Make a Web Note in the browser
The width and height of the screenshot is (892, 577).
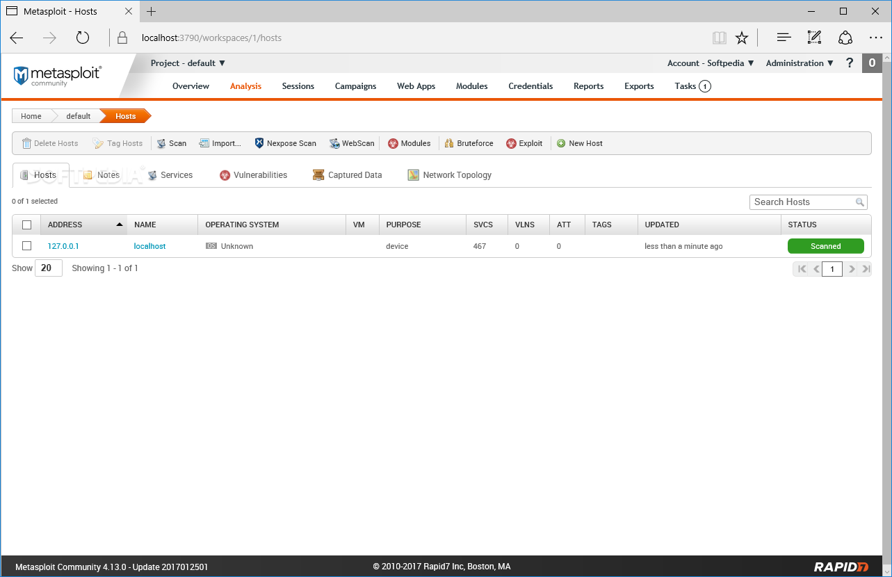click(814, 38)
